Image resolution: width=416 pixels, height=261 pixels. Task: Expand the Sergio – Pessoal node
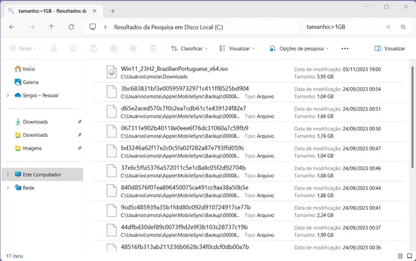pyautogui.click(x=7, y=95)
